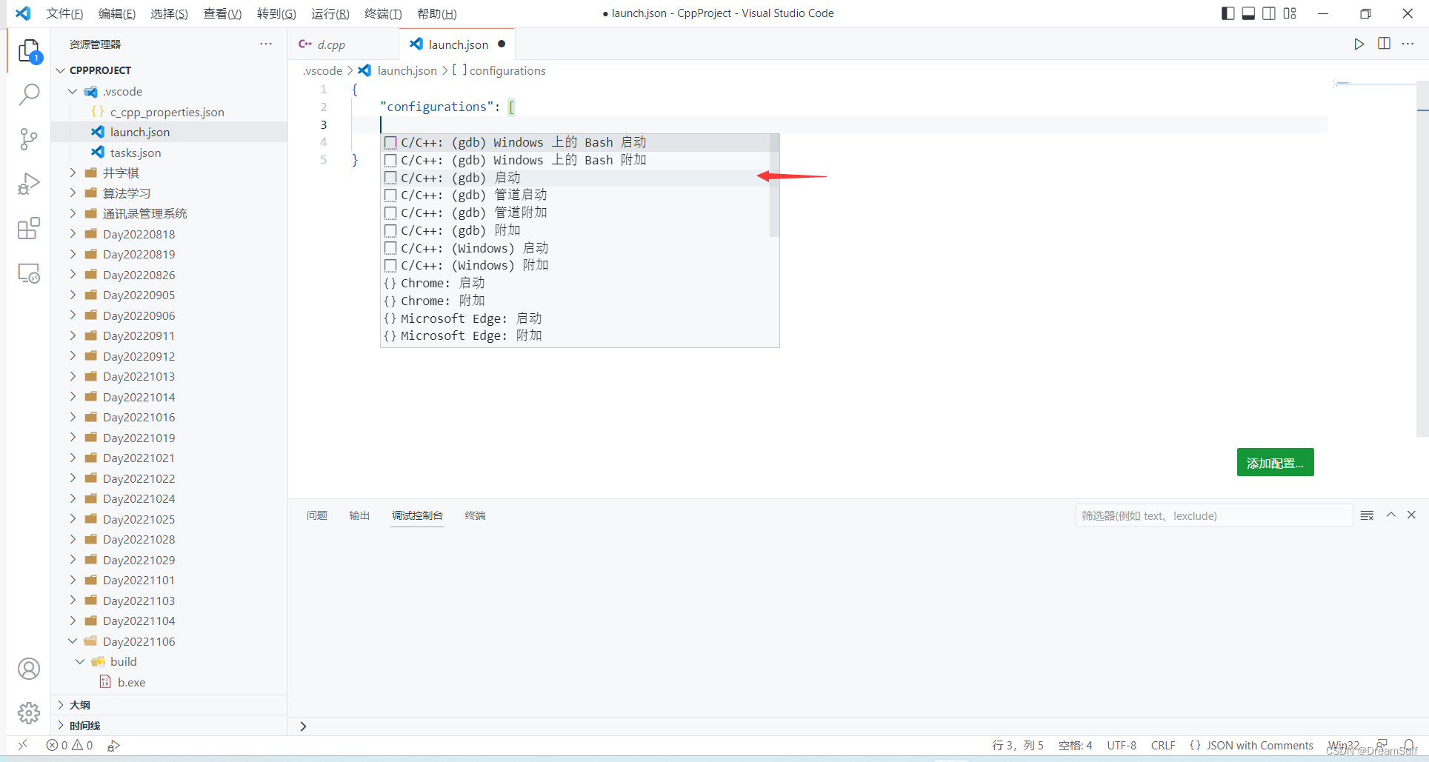Click the Run play icon in editor toolbar

point(1359,44)
